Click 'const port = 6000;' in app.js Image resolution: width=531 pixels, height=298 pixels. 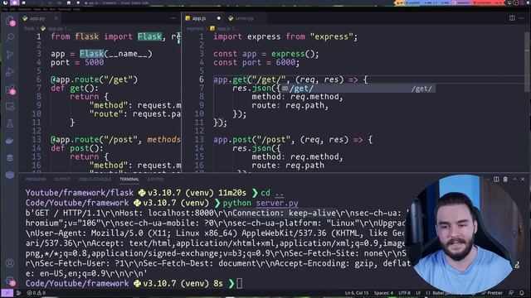click(256, 63)
